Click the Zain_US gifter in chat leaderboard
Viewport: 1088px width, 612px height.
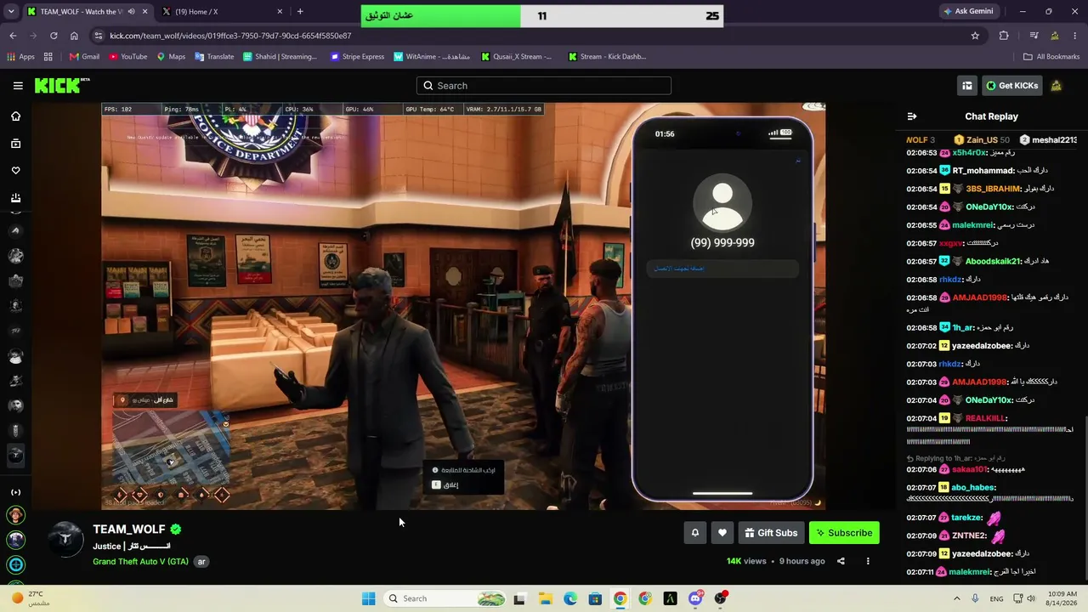981,140
